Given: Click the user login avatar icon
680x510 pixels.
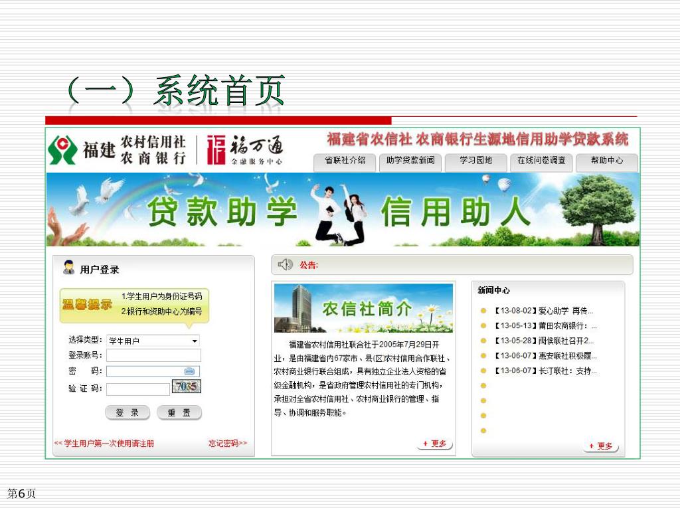Looking at the screenshot, I should coord(68,267).
